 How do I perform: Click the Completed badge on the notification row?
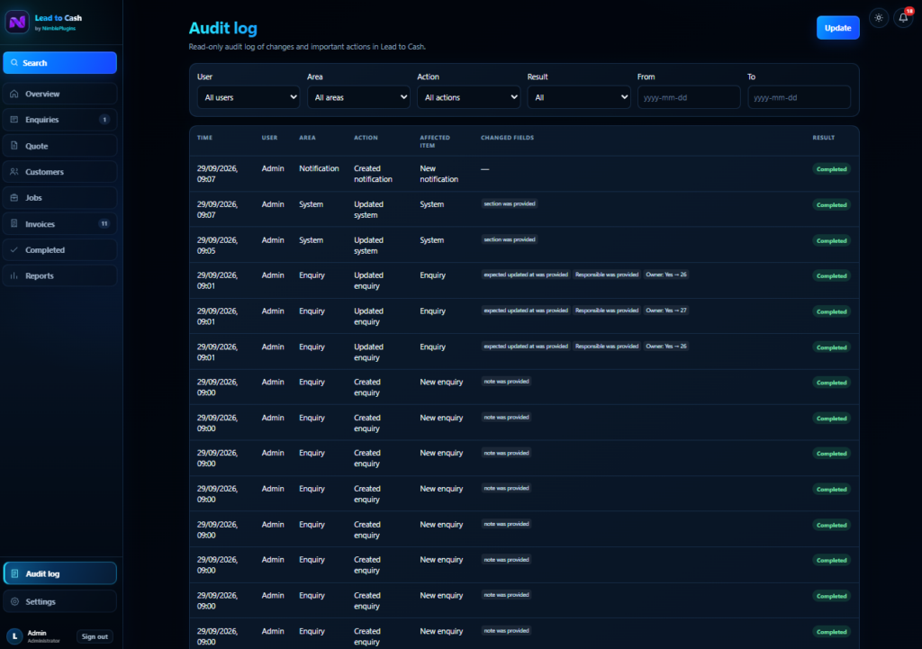tap(831, 169)
